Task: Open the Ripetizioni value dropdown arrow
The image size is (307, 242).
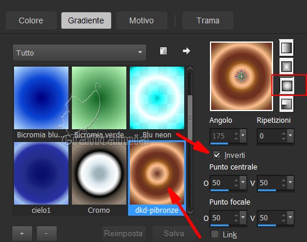Action: (x=291, y=135)
